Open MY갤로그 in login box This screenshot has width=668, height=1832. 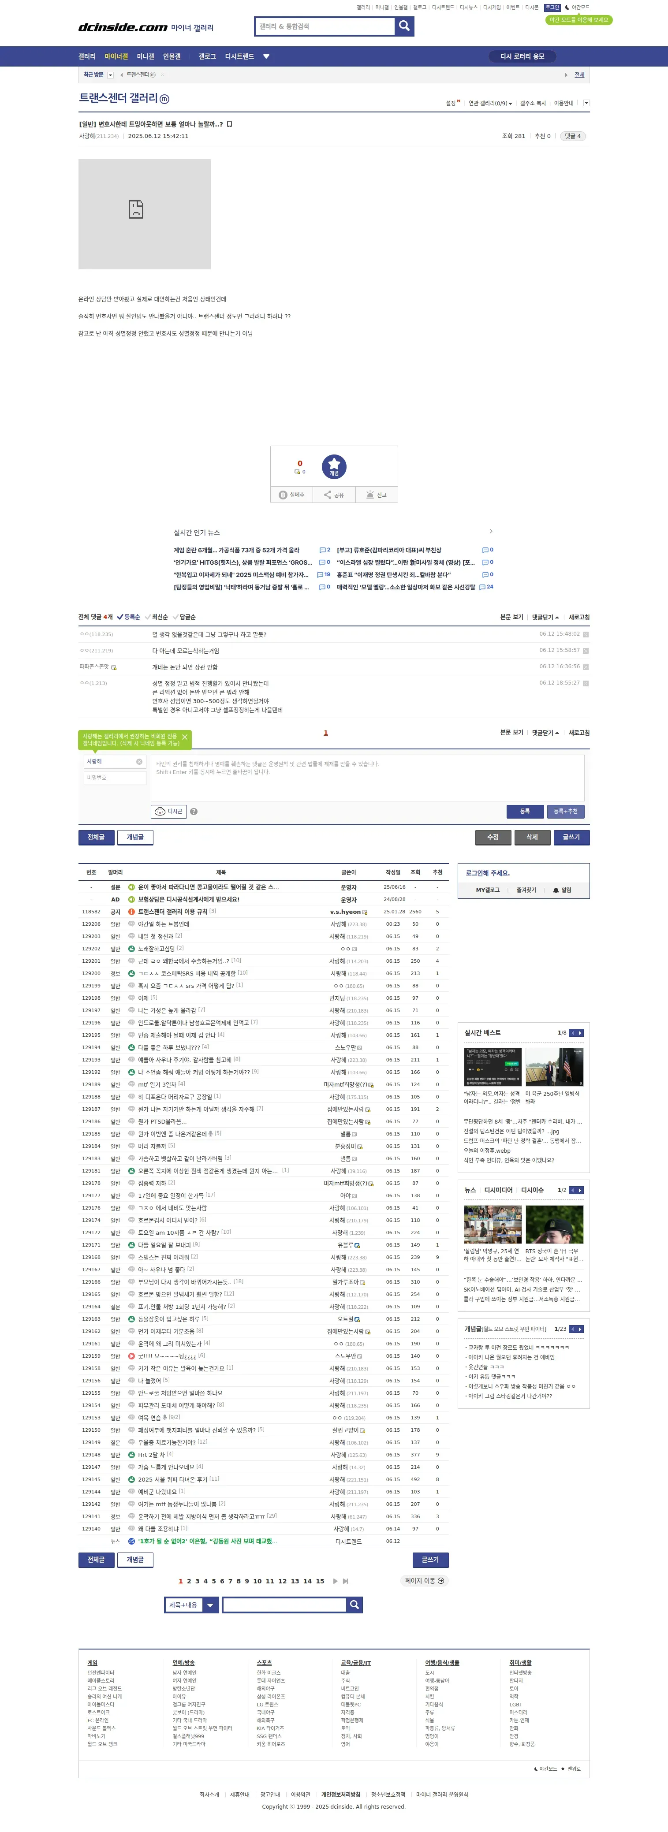(488, 890)
